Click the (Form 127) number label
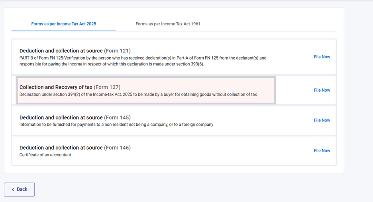This screenshot has width=373, height=202. coord(107,87)
